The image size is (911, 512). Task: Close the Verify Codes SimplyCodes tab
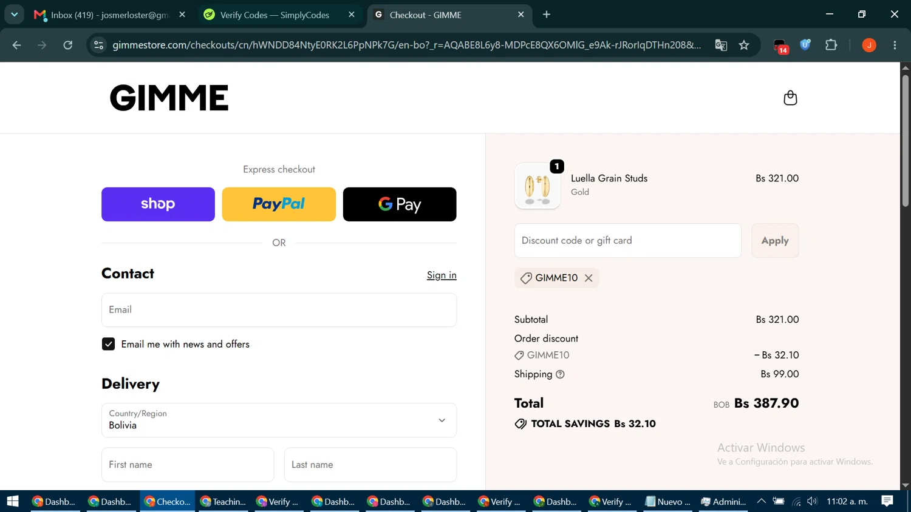point(352,15)
